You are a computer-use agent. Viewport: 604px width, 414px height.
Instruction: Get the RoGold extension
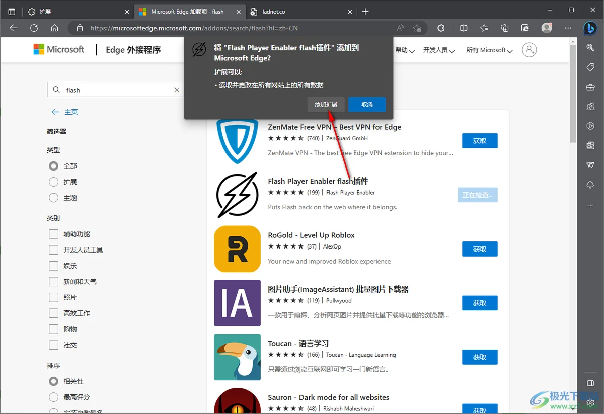click(x=480, y=249)
